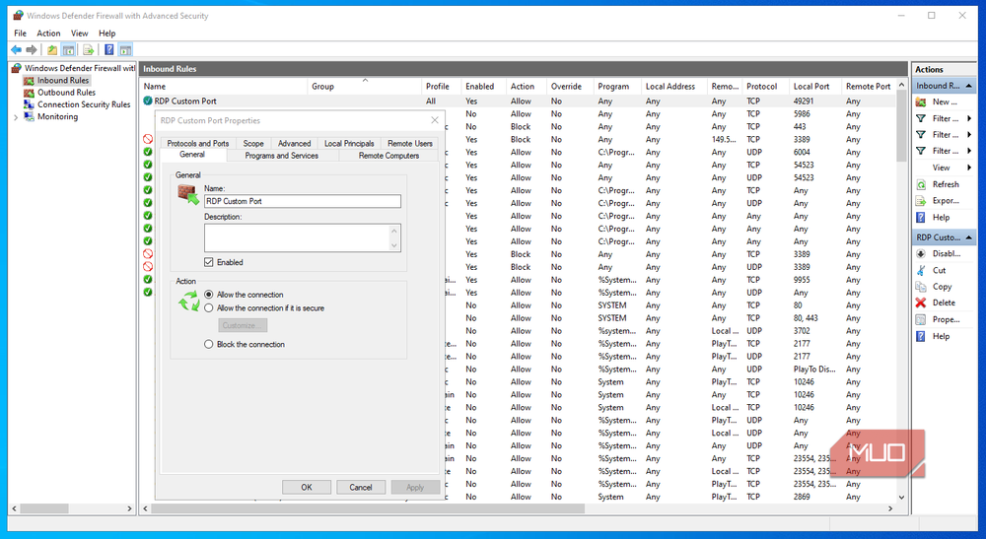Click the Apply button

coord(415,487)
